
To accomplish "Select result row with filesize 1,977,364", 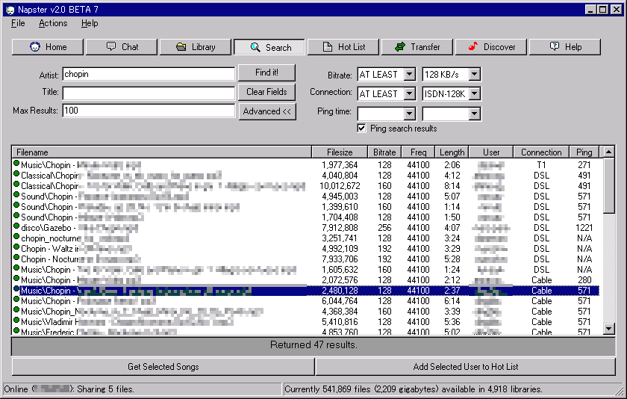I will [x=306, y=165].
